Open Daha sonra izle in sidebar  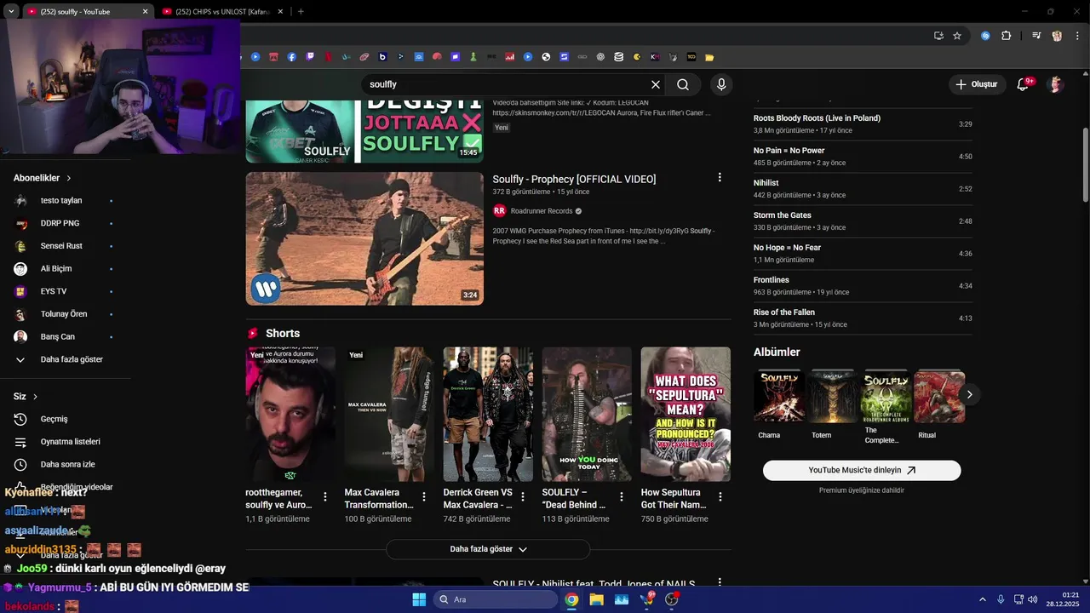[66, 464]
